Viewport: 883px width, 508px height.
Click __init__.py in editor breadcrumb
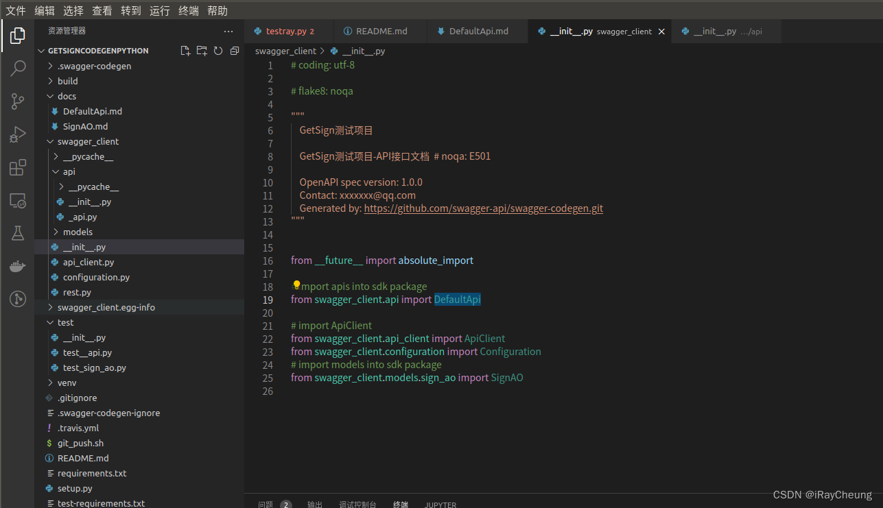[x=364, y=51]
